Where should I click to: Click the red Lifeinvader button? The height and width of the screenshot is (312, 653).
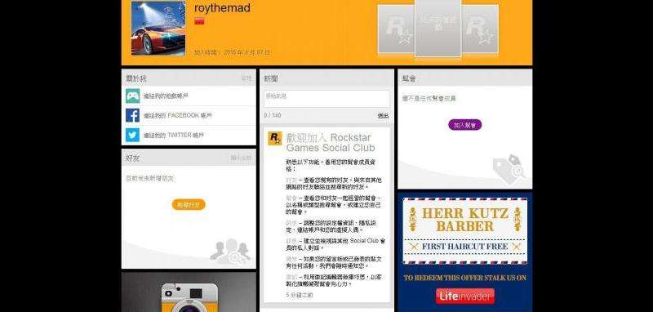pos(465,296)
